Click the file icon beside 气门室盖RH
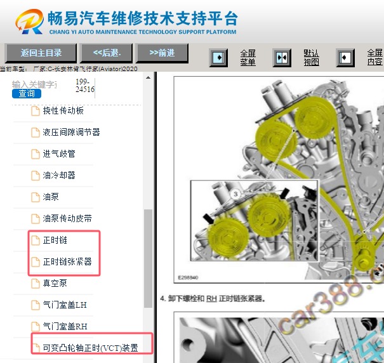 coord(36,327)
